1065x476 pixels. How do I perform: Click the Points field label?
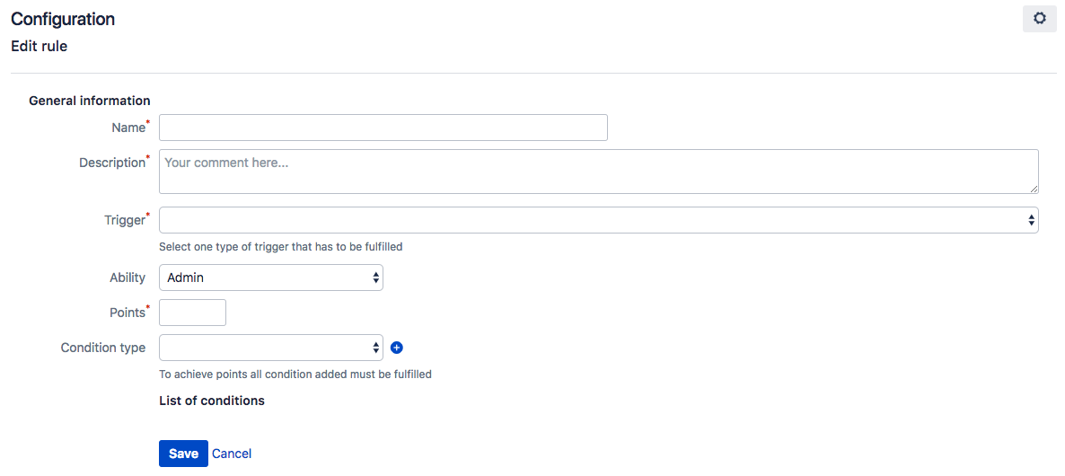point(127,313)
